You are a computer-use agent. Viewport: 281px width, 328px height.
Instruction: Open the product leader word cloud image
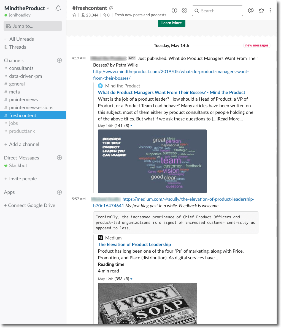pyautogui.click(x=152, y=161)
